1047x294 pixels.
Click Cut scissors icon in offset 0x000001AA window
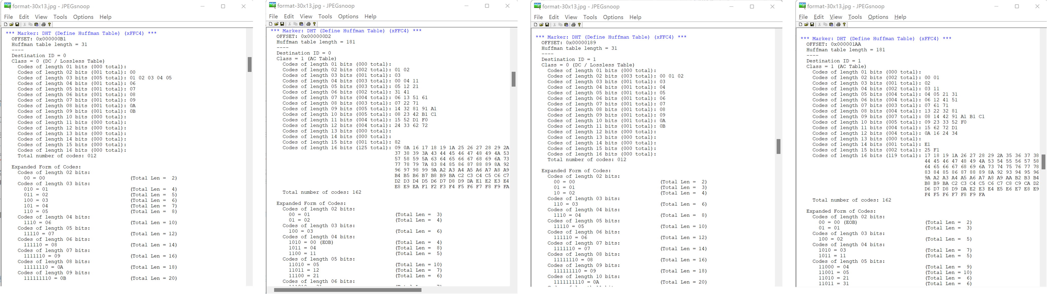click(x=820, y=24)
